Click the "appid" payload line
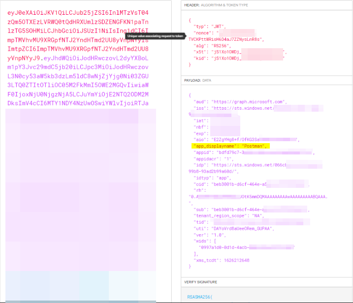 click(x=254, y=152)
